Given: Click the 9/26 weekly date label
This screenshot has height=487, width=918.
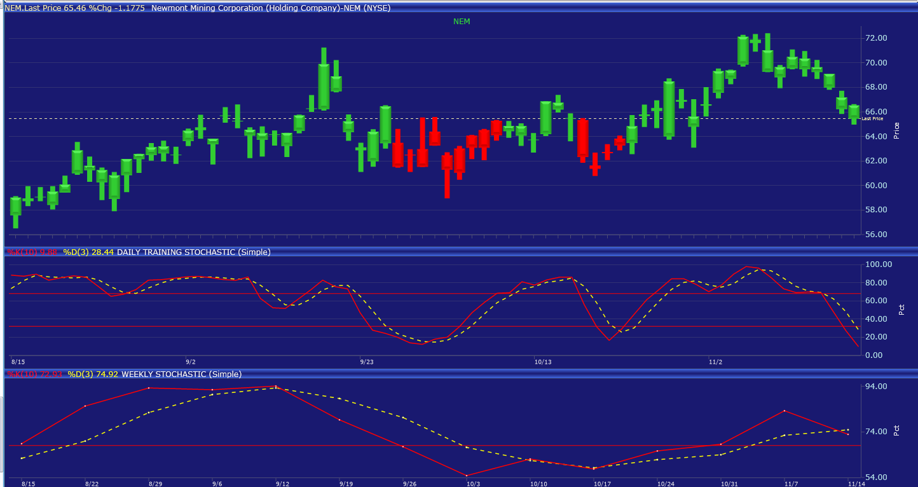Looking at the screenshot, I should [410, 484].
